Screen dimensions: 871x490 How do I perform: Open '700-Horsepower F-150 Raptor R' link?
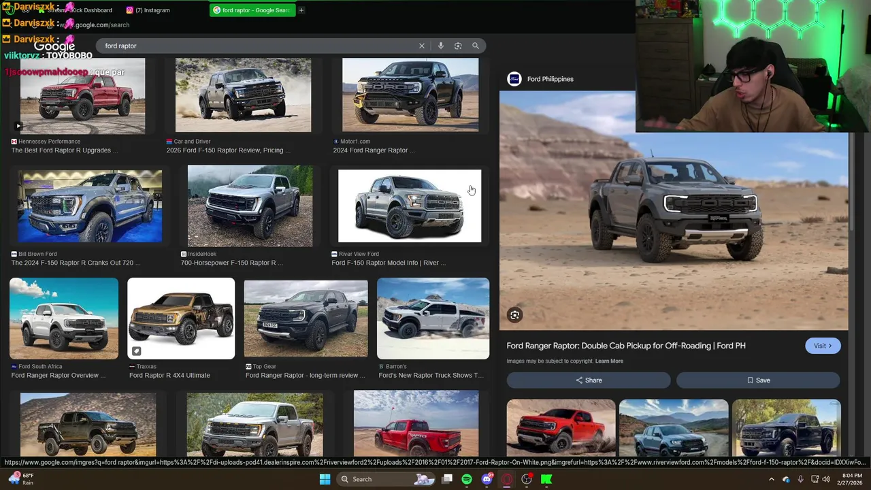pos(232,263)
